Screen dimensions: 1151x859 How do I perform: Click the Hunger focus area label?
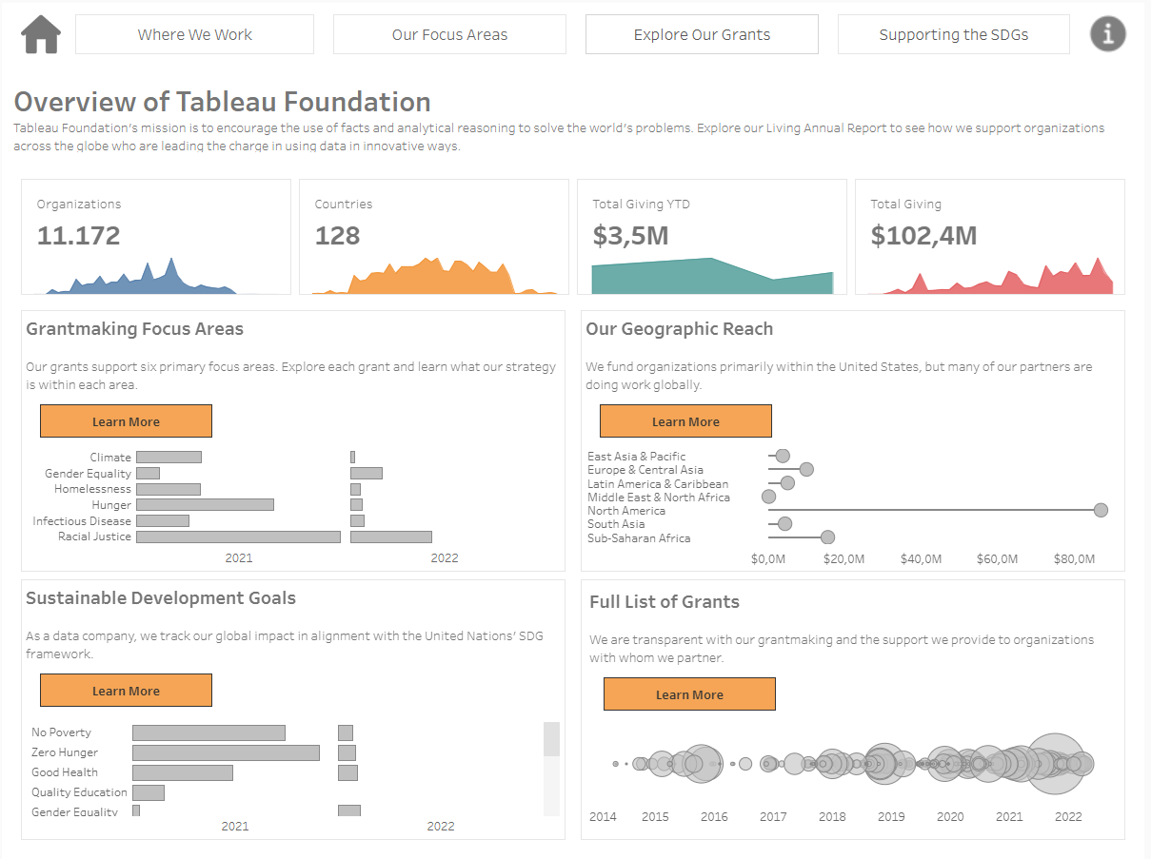click(111, 505)
